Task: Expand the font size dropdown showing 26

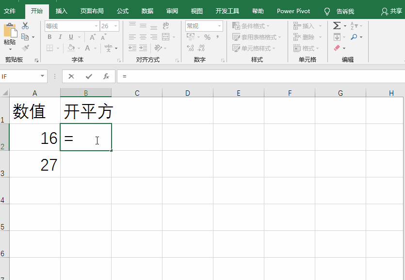Action: tap(115, 26)
